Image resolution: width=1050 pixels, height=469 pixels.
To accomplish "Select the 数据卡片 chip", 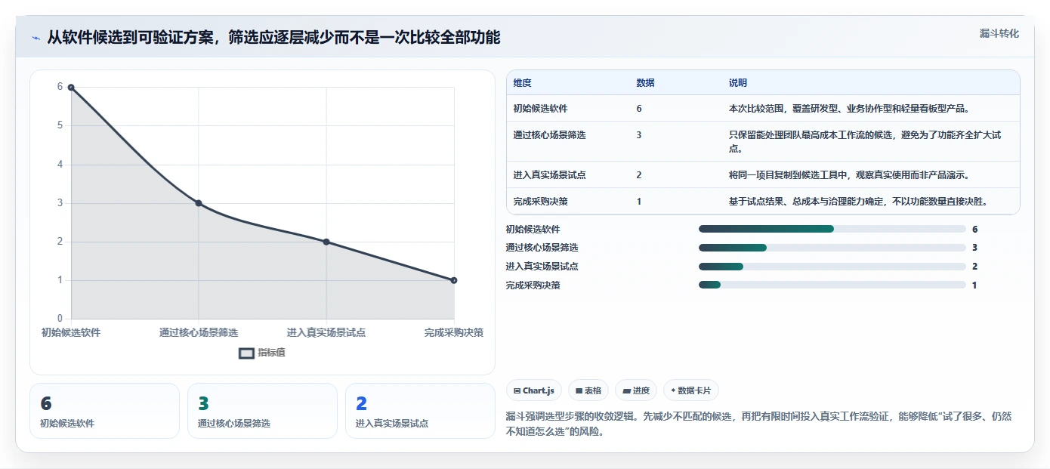I will (x=691, y=390).
